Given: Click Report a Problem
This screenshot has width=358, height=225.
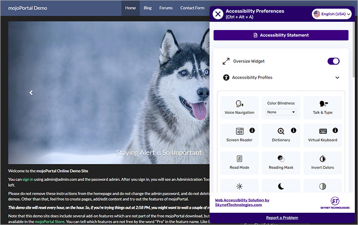Looking at the screenshot, I should click(x=282, y=218).
